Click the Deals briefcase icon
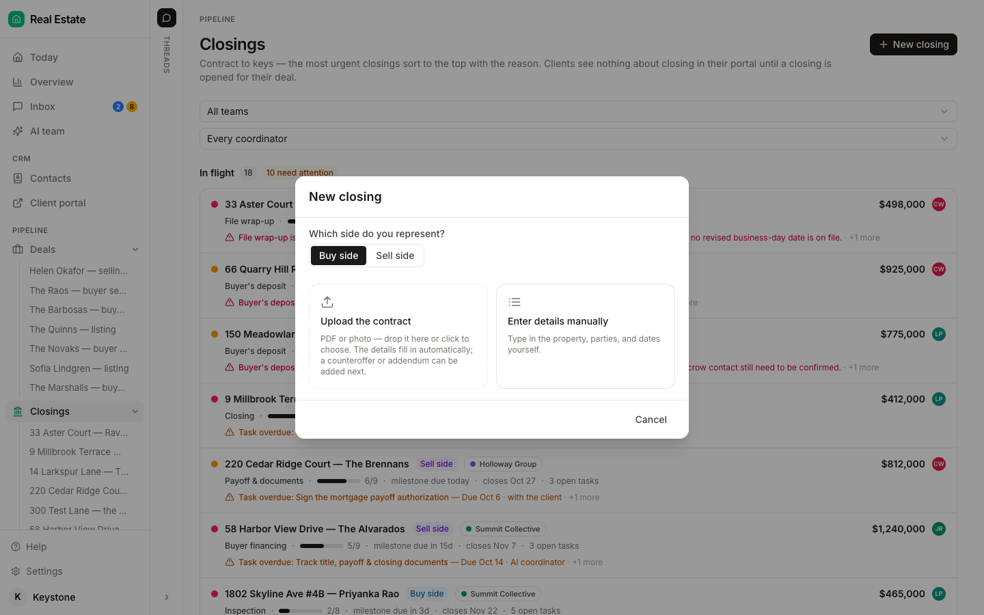Viewport: 984px width, 615px height. [x=18, y=249]
